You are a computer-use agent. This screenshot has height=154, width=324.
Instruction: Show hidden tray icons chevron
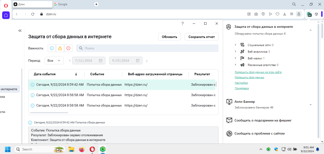[x=261, y=149]
